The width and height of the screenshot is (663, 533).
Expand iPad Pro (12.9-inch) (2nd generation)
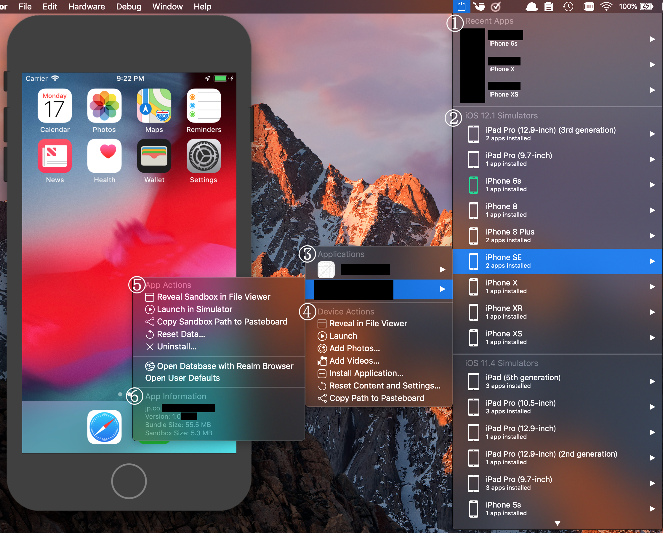558,458
